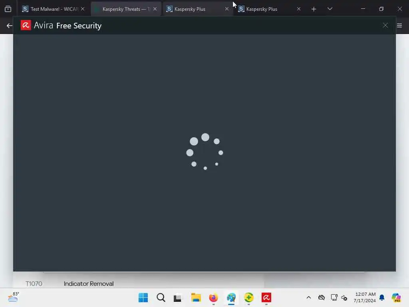Open the Indicator Removal entry in the page
The image size is (409, 307).
click(x=89, y=283)
